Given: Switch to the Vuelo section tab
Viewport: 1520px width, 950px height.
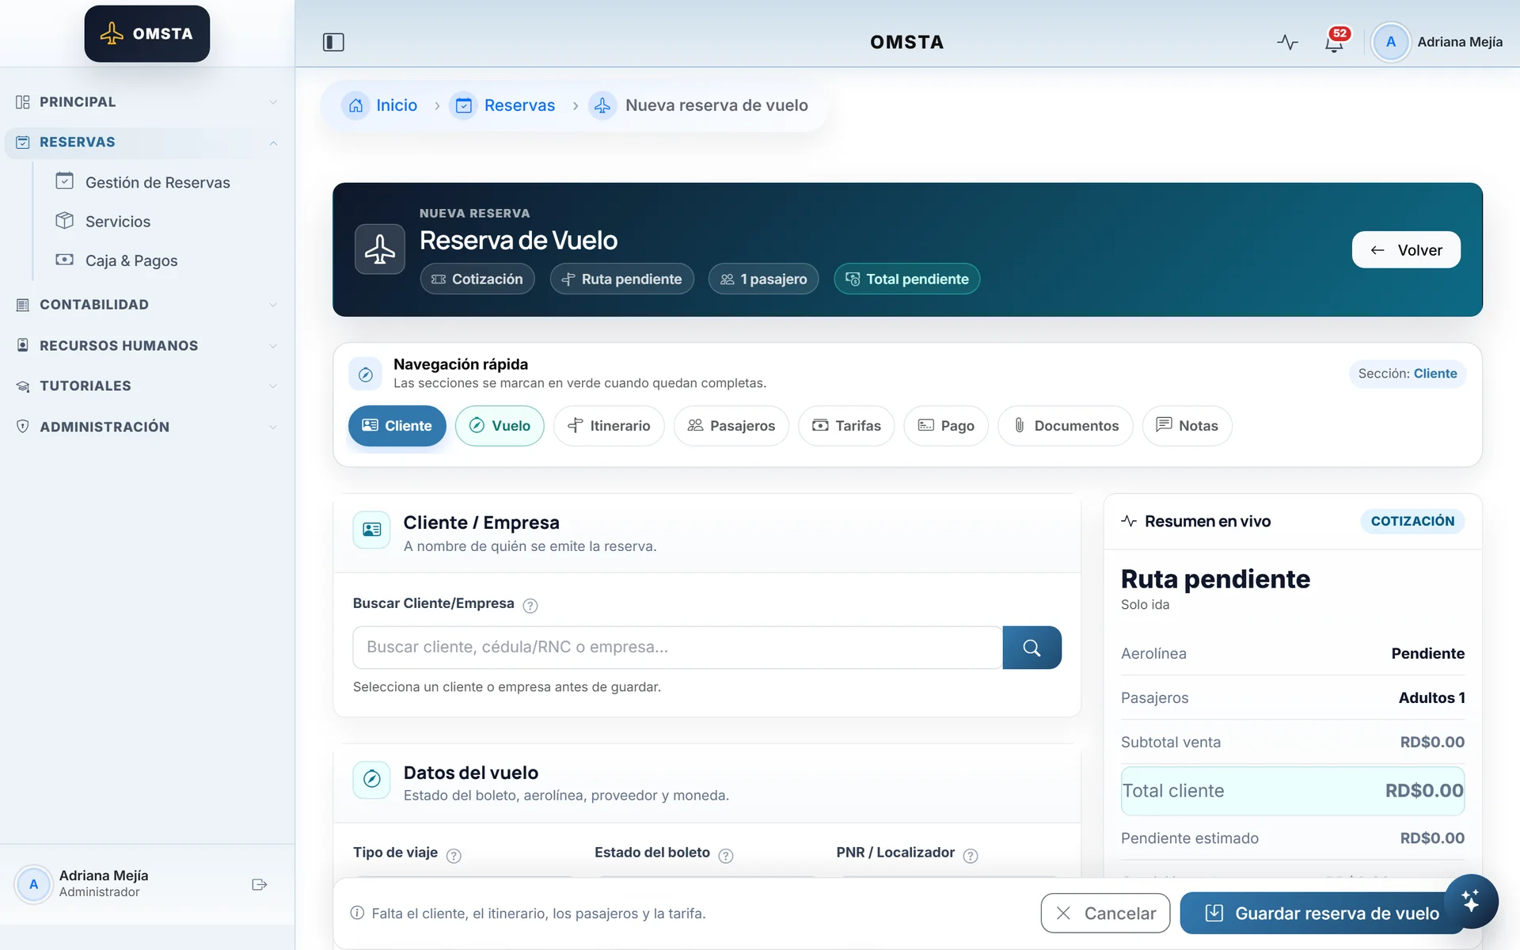Looking at the screenshot, I should coord(500,426).
